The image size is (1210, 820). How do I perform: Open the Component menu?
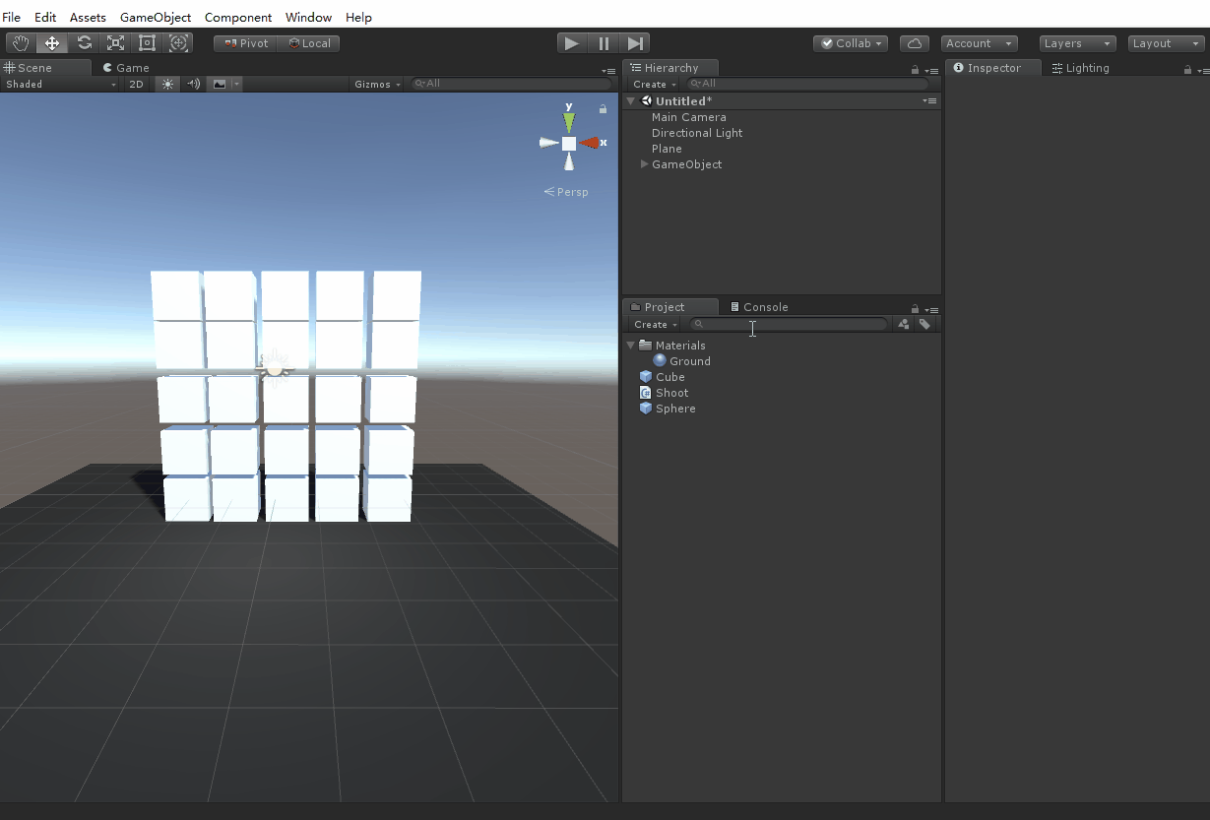(238, 18)
